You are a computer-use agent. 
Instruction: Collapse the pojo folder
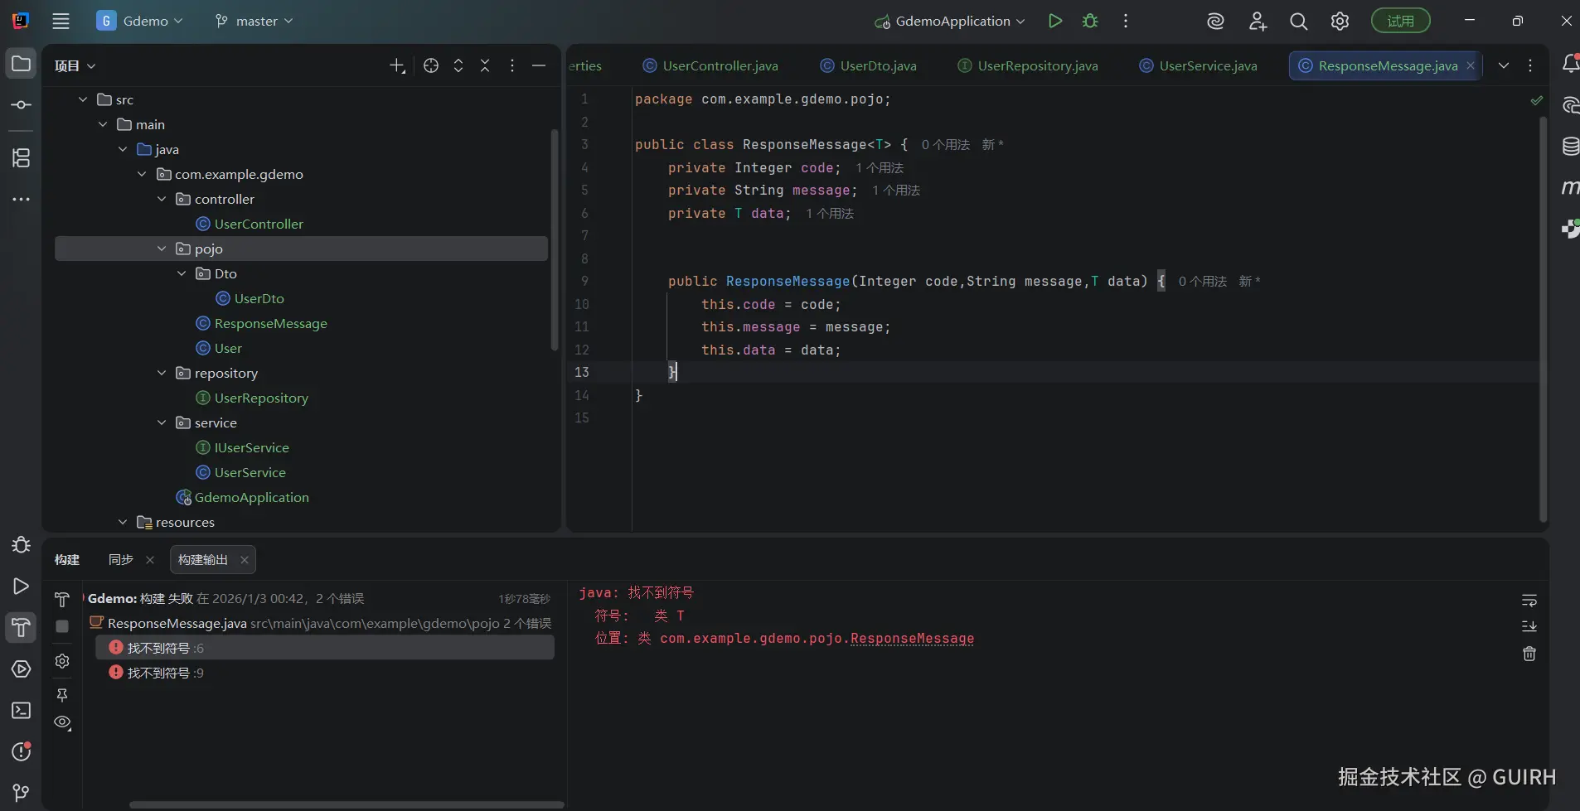pyautogui.click(x=162, y=249)
